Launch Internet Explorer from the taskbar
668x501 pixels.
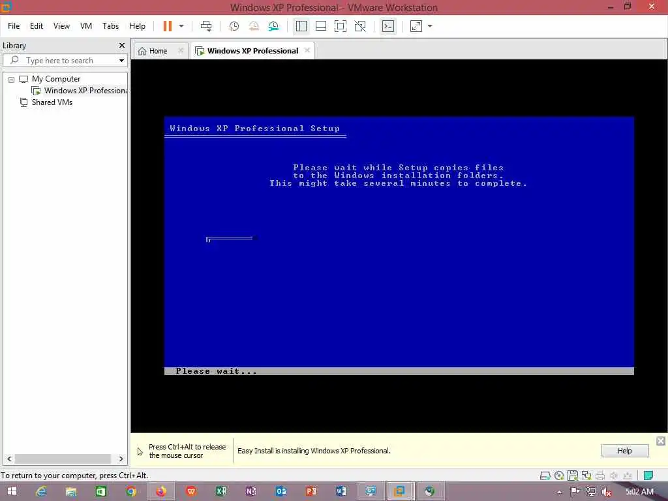(41, 491)
